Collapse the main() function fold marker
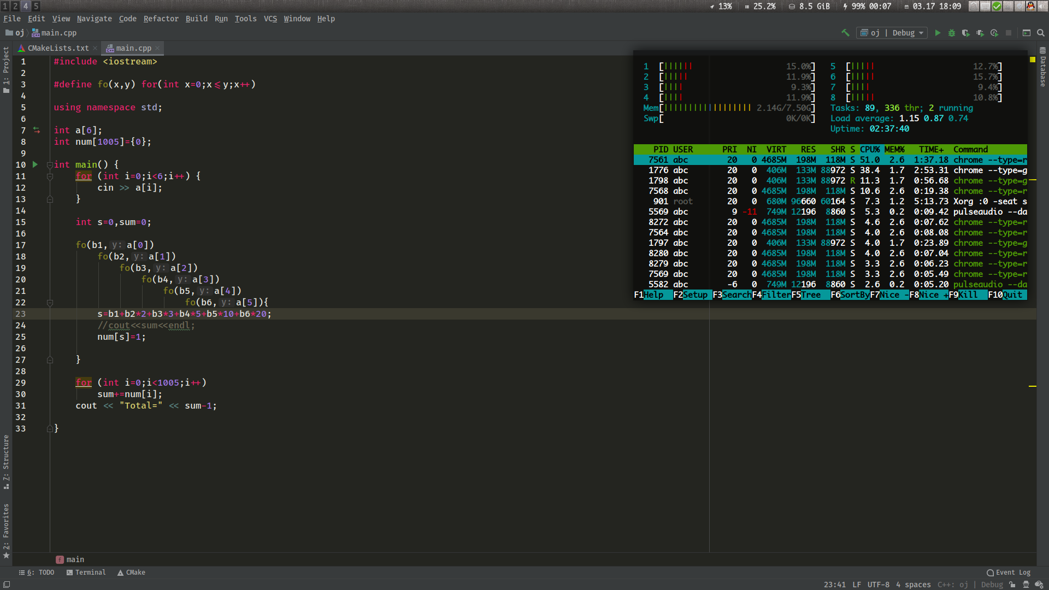The image size is (1049, 590). coord(50,164)
